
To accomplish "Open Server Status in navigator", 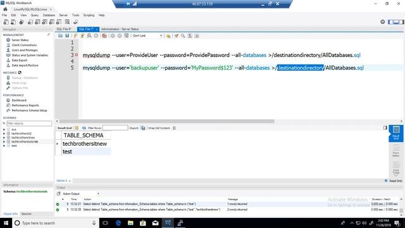I will pyautogui.click(x=20, y=40).
